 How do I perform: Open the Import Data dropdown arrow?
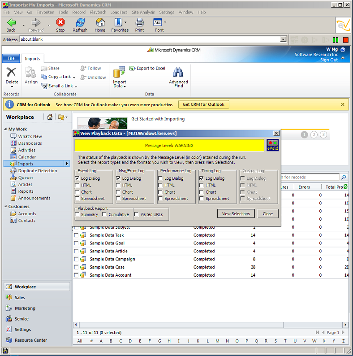125,87
